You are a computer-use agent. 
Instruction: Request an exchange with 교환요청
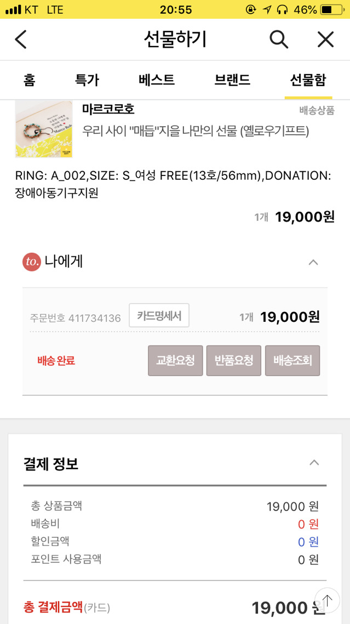tap(175, 360)
